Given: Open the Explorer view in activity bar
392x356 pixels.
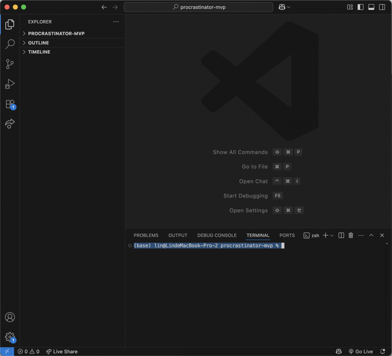Looking at the screenshot, I should (x=10, y=24).
